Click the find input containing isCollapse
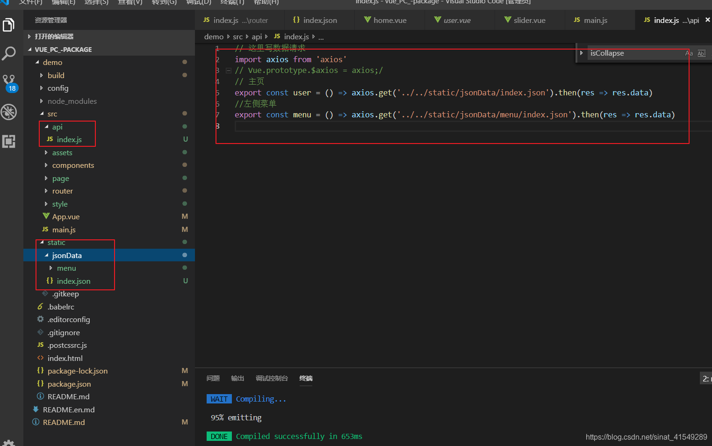 (636, 53)
